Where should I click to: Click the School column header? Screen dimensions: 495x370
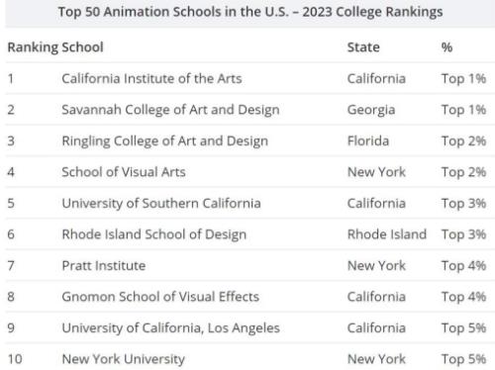[82, 47]
